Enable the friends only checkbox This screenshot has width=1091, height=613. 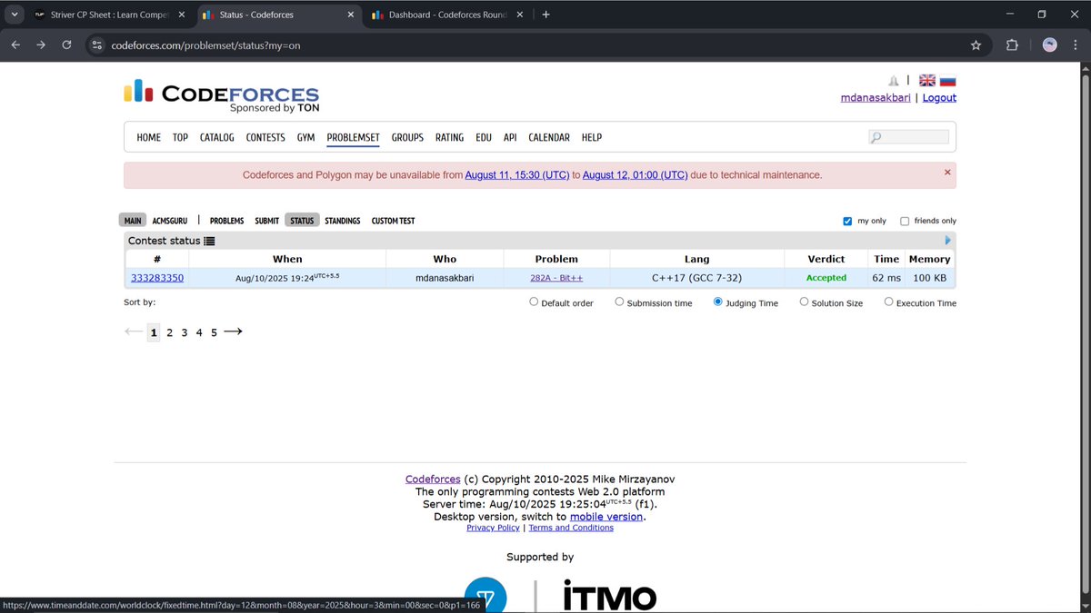(905, 221)
